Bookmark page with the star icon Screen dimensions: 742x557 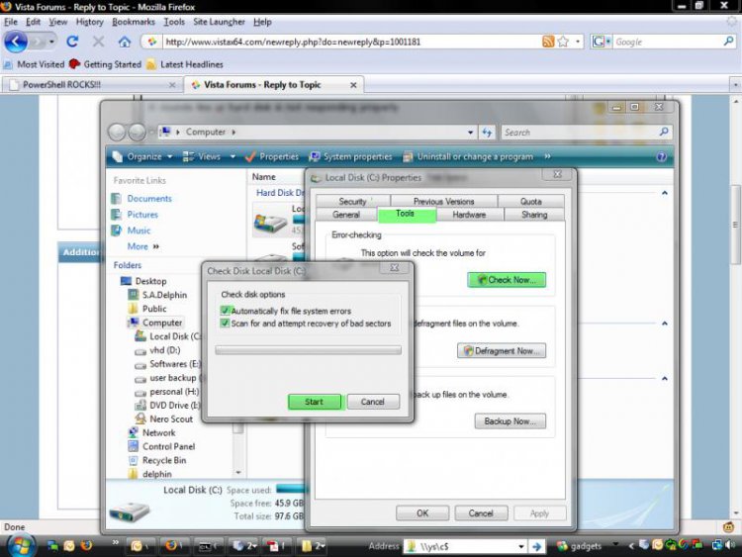563,42
